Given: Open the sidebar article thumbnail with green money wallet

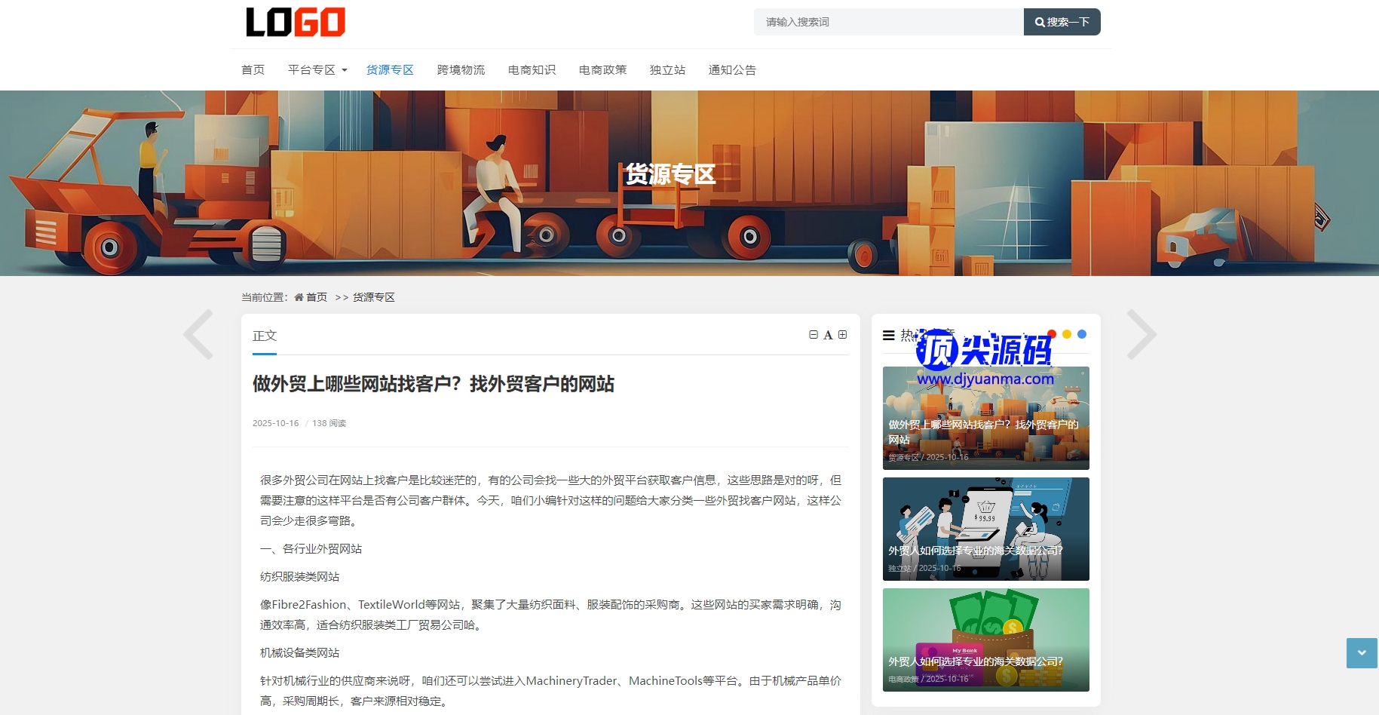Looking at the screenshot, I should point(985,640).
